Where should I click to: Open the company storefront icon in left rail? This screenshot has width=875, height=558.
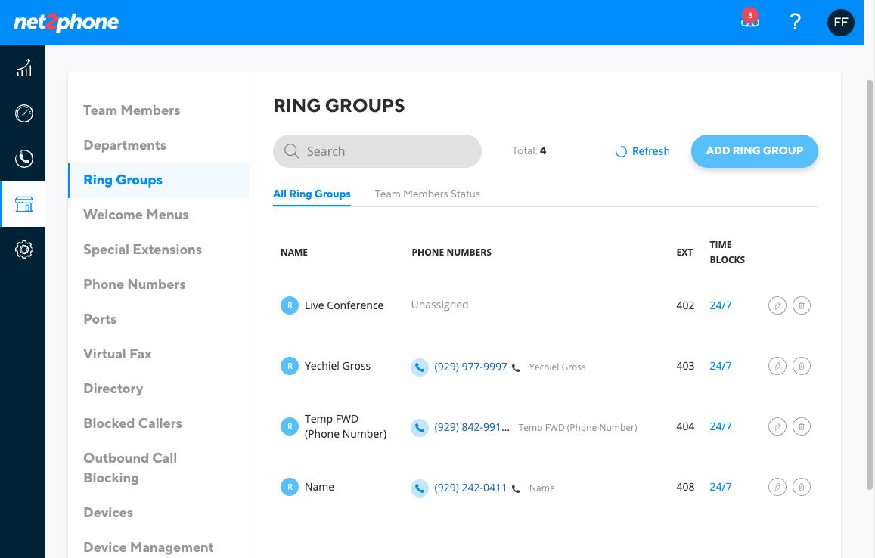(23, 203)
